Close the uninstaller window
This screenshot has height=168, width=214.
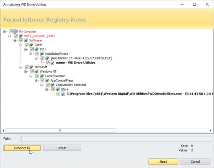coord(207,4)
